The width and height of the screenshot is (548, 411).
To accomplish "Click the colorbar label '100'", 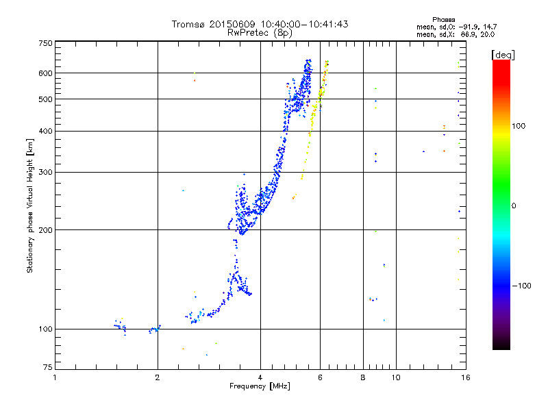I will pos(519,126).
